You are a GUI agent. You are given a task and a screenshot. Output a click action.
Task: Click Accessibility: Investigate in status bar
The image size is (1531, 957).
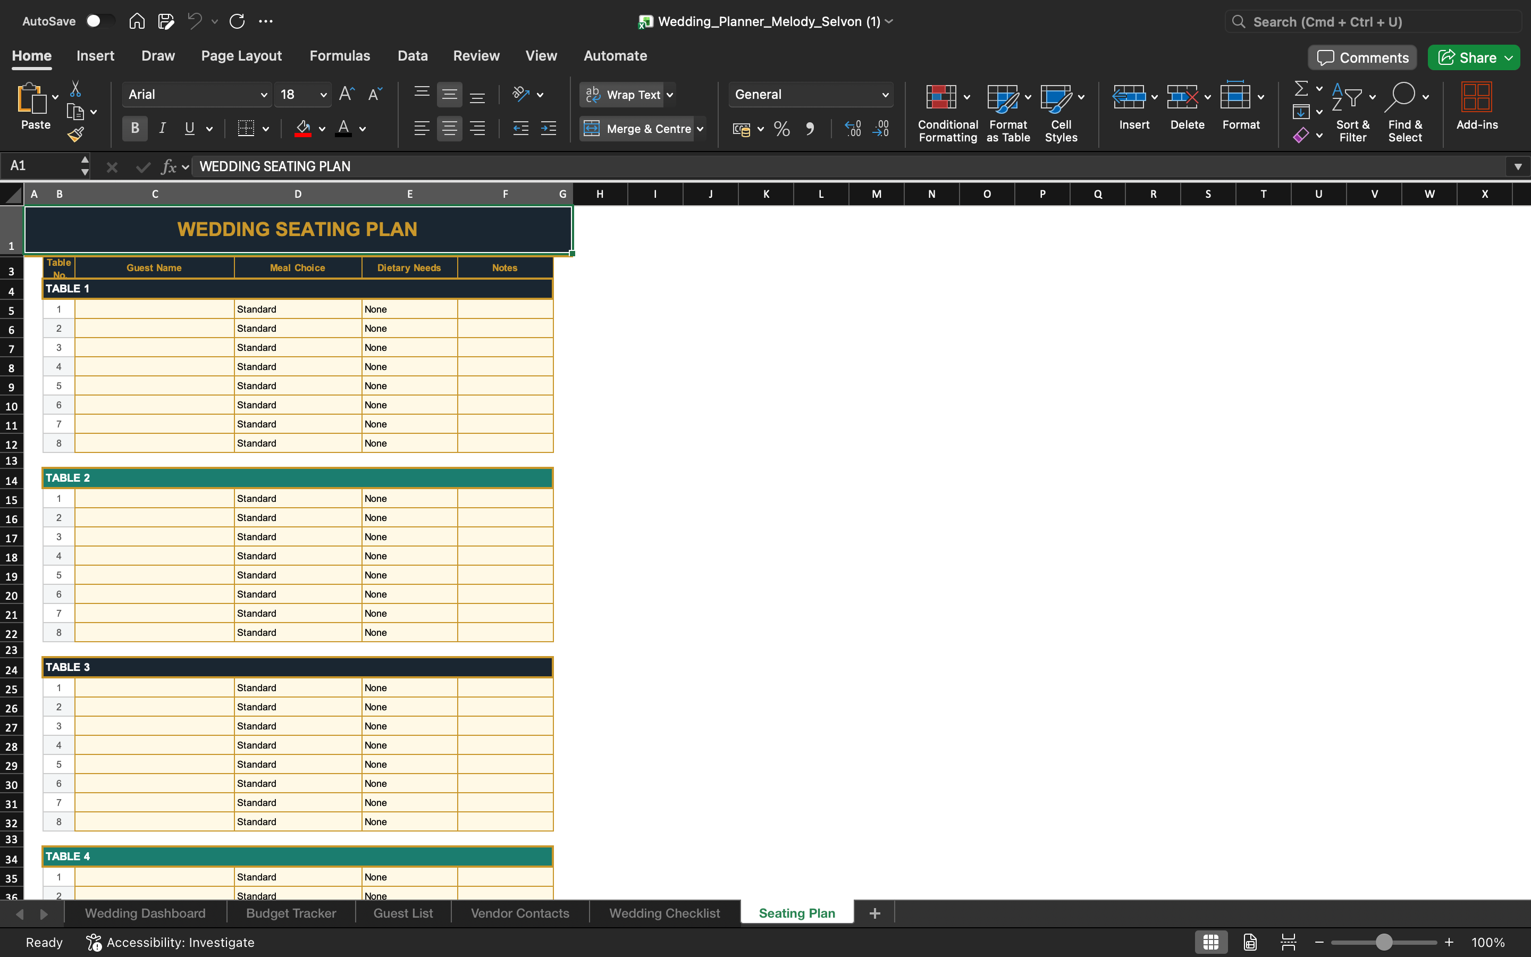click(x=170, y=942)
